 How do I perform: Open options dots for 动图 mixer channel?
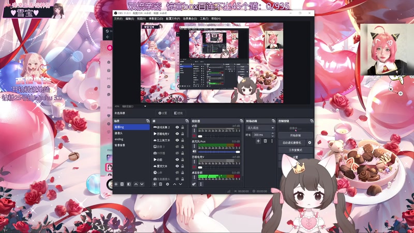tap(195, 130)
